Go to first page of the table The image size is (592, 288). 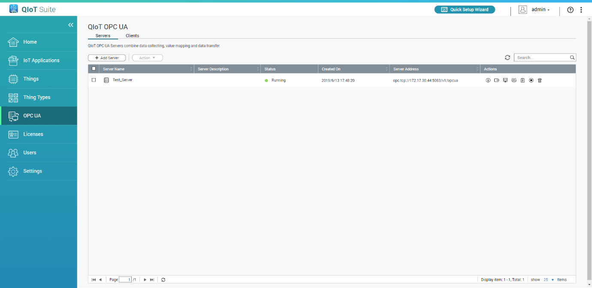click(x=94, y=280)
